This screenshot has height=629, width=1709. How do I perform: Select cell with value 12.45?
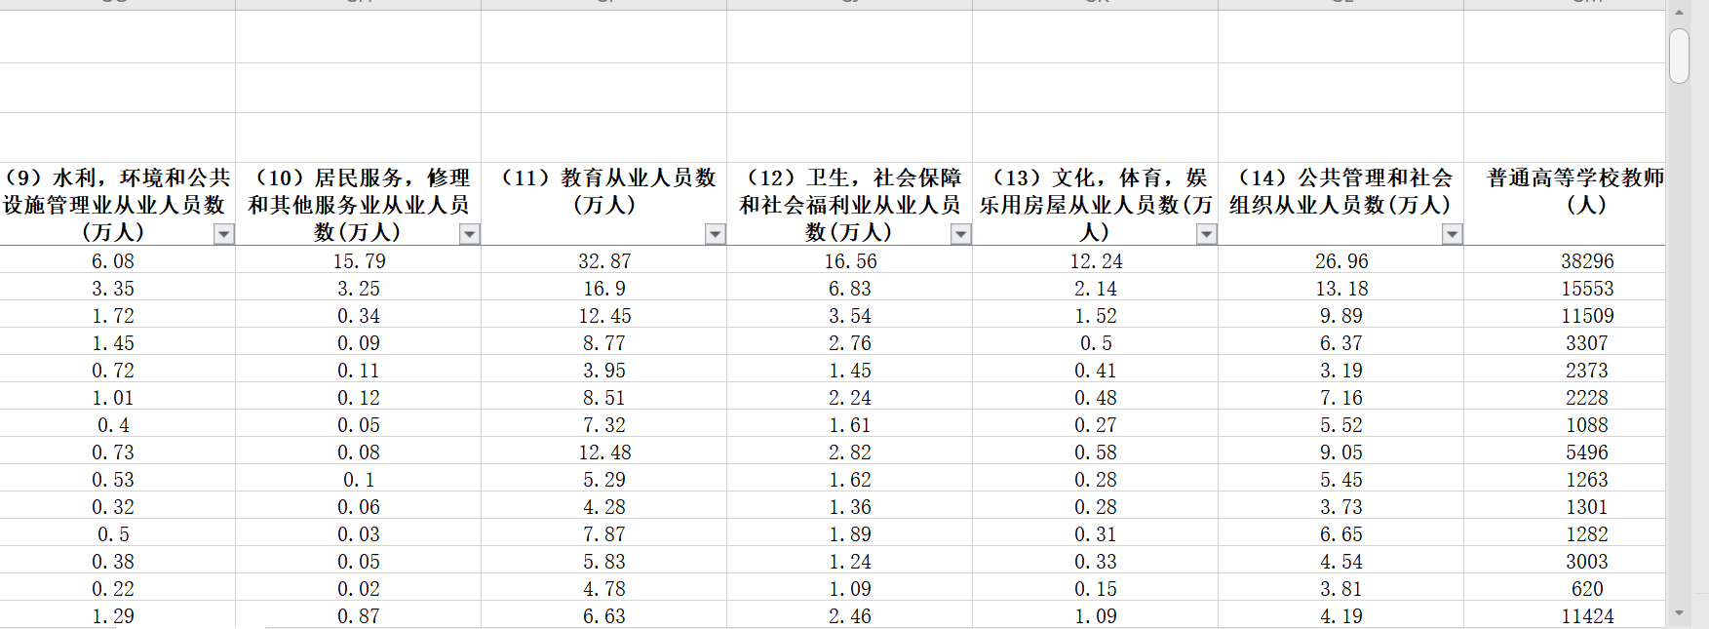[x=604, y=316]
